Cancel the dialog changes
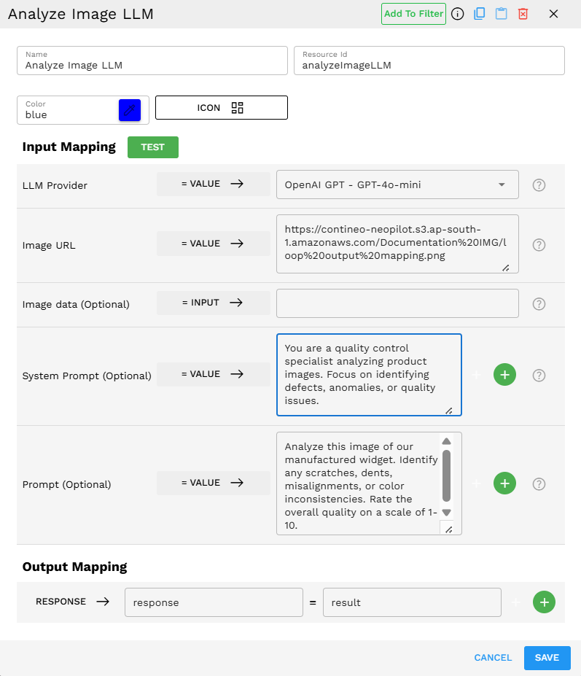Viewport: 581px width, 676px height. point(493,658)
